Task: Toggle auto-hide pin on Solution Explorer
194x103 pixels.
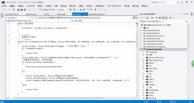Action: (x=185, y=14)
